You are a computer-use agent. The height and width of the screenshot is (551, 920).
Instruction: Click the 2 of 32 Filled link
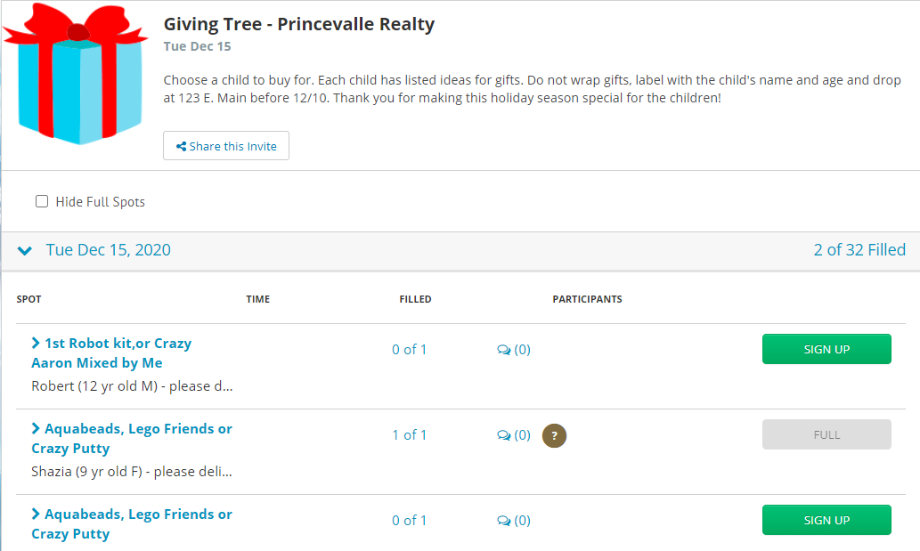pos(859,250)
